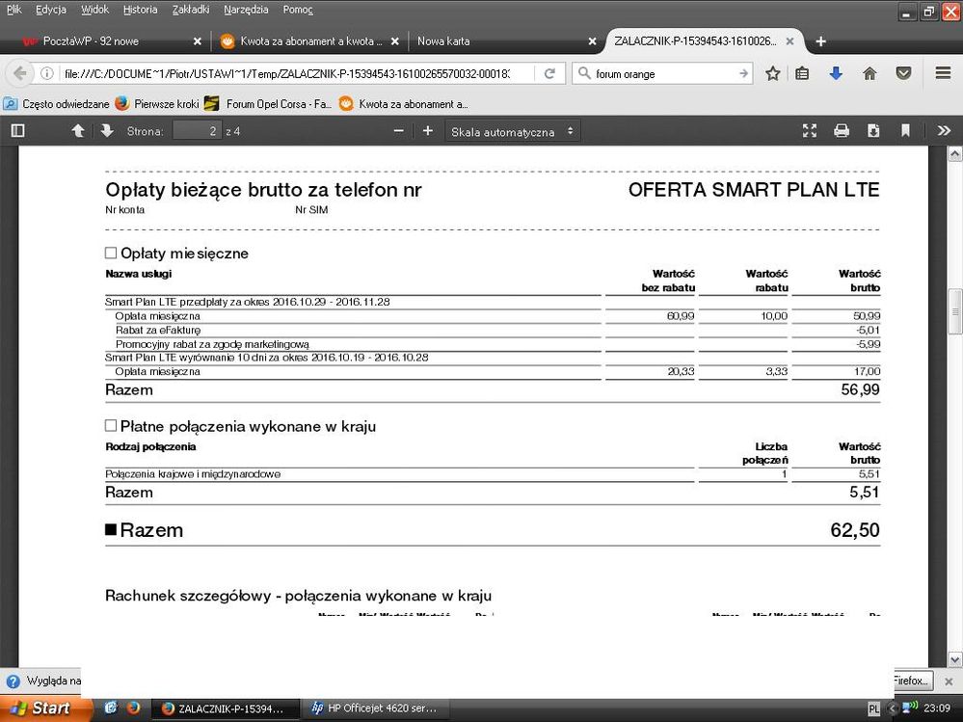Zoom out the PDF document

399,131
